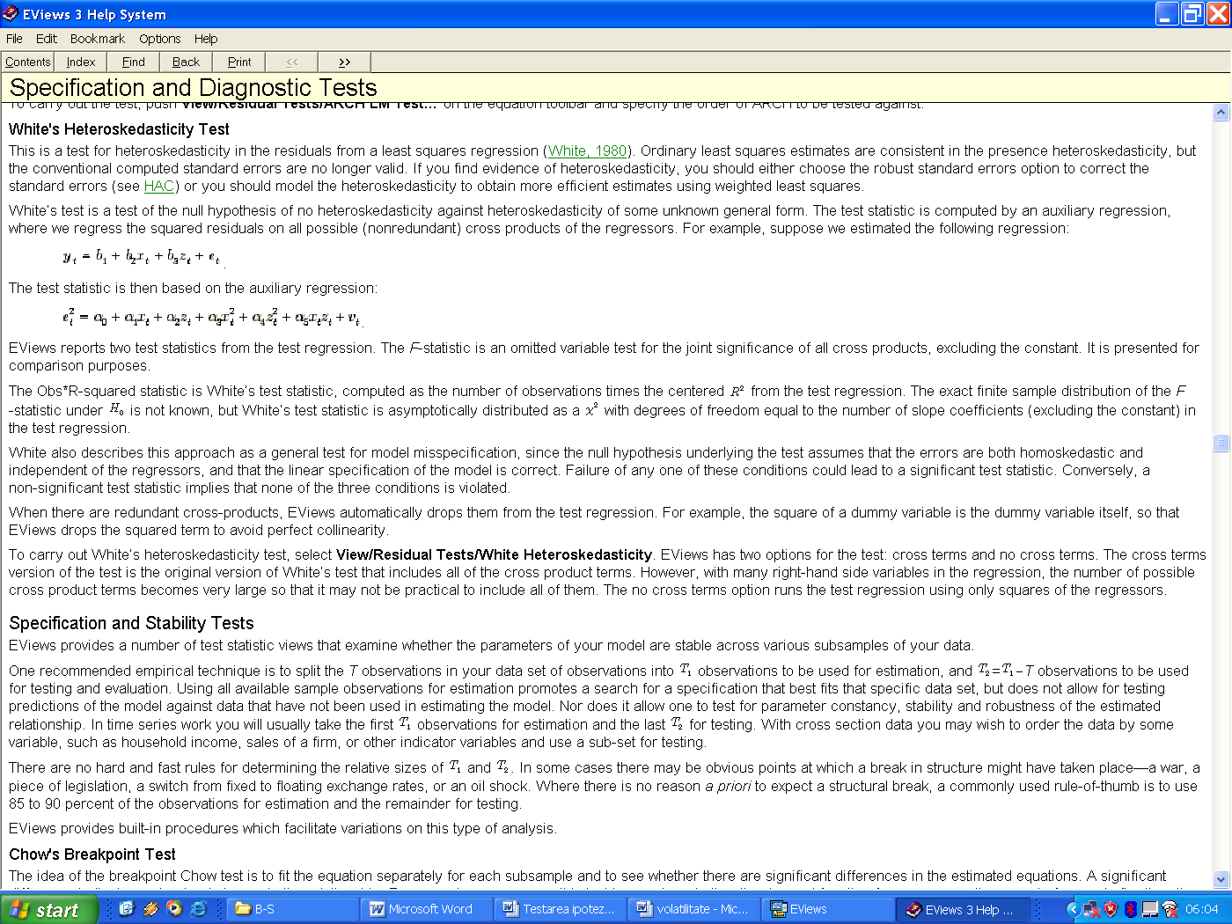Click the disconnected network tray icon
The width and height of the screenshot is (1232, 924).
[x=1092, y=909]
